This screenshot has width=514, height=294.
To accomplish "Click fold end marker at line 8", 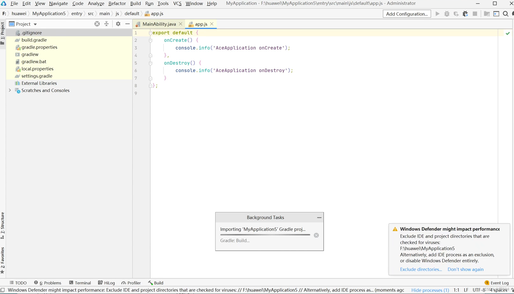I will coord(150,86).
